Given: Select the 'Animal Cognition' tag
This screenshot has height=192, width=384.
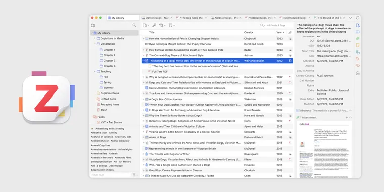Looking at the screenshot, I should click(x=100, y=145).
